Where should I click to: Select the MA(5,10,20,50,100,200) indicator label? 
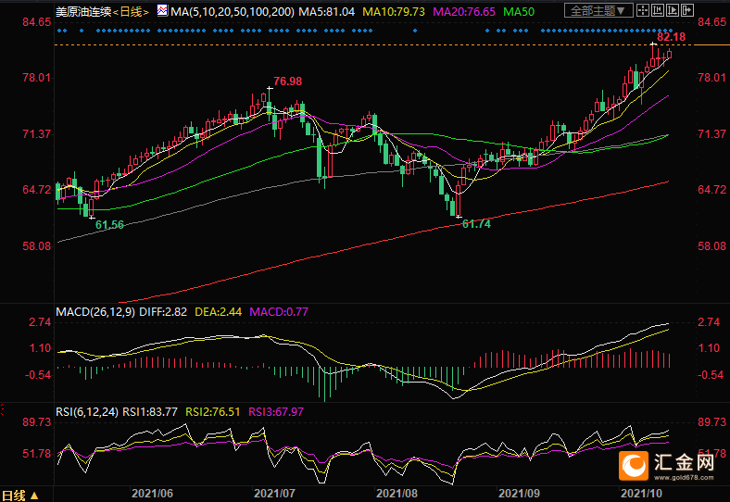point(233,12)
